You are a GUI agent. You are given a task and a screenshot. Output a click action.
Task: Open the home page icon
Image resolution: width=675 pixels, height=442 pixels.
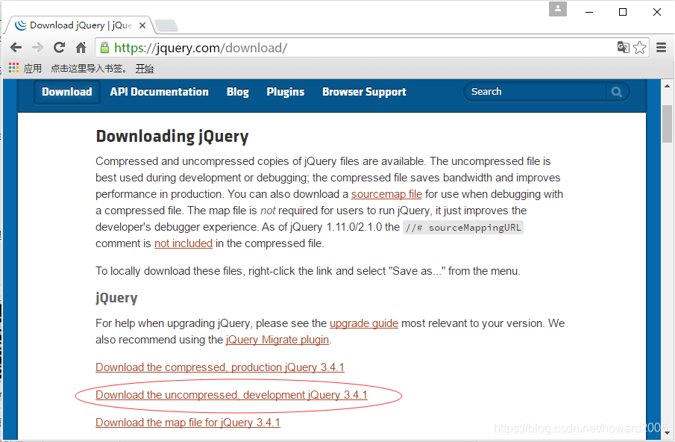click(81, 47)
